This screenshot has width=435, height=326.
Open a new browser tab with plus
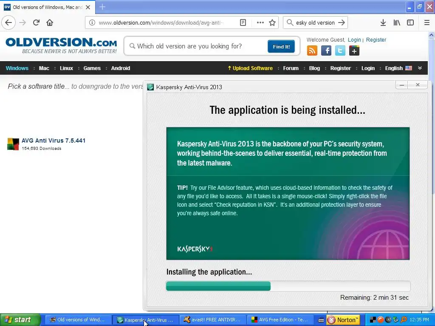[x=102, y=7]
